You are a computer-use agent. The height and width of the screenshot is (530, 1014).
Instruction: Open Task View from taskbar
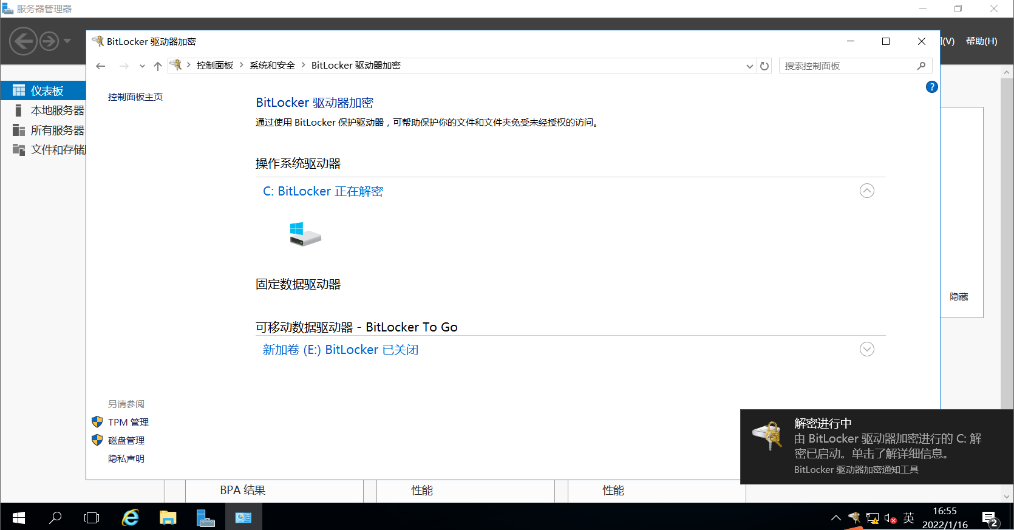pyautogui.click(x=92, y=518)
